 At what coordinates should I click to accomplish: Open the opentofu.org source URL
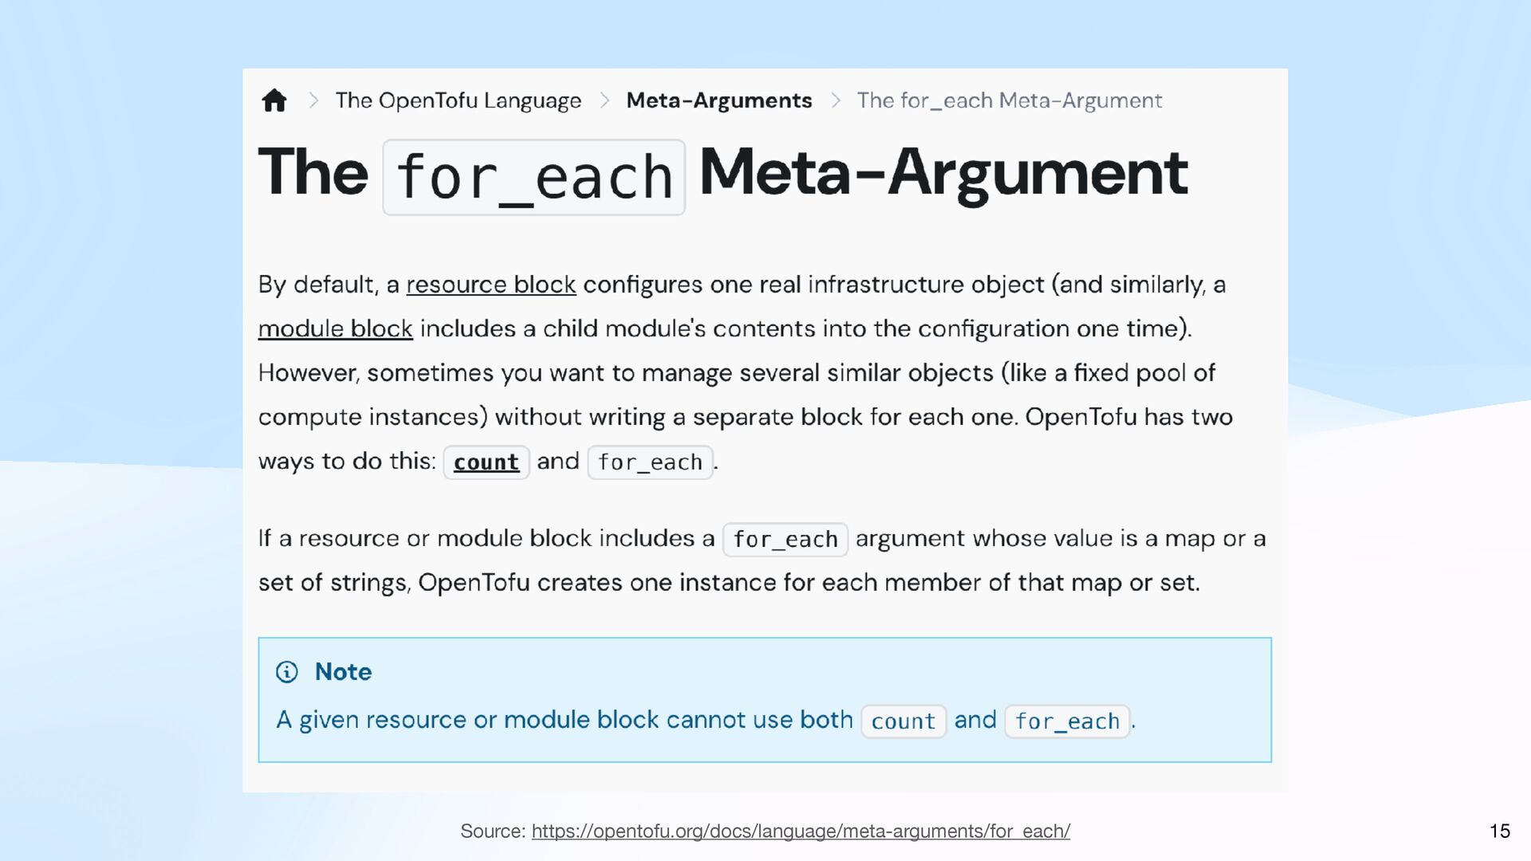click(801, 831)
